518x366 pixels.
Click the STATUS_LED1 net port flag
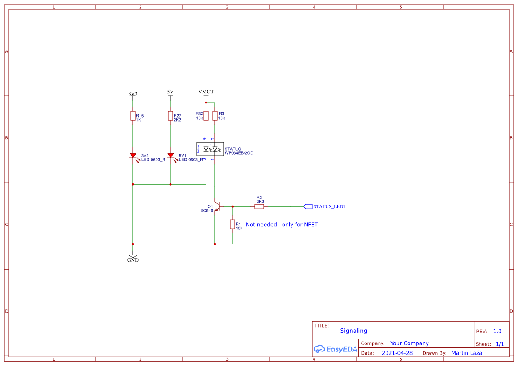pos(309,206)
